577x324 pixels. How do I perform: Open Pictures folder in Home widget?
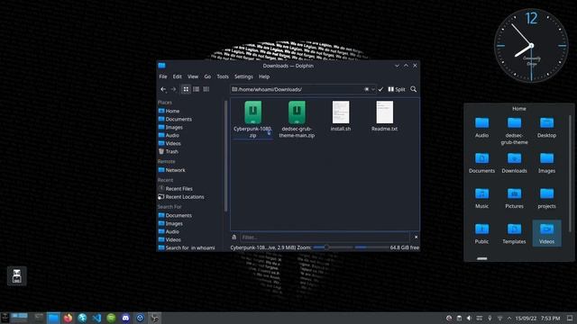(x=514, y=198)
